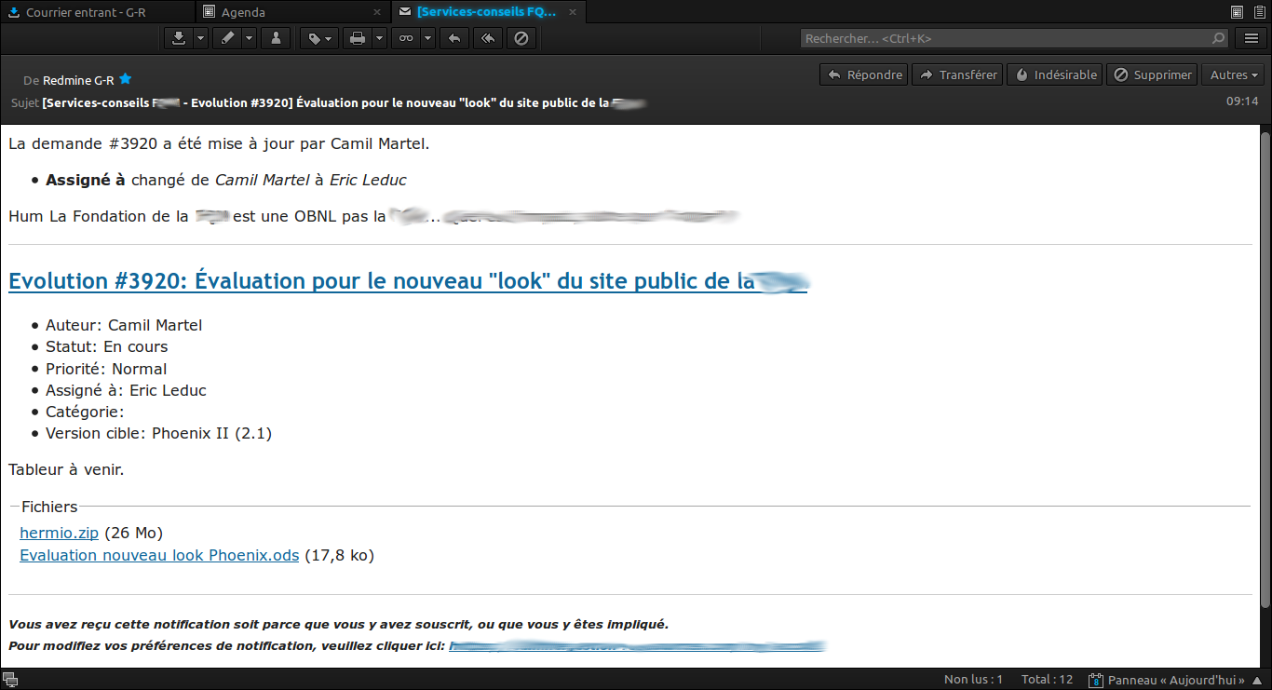Click the single-arrow reply toolbar icon
The image size is (1272, 690).
point(453,38)
